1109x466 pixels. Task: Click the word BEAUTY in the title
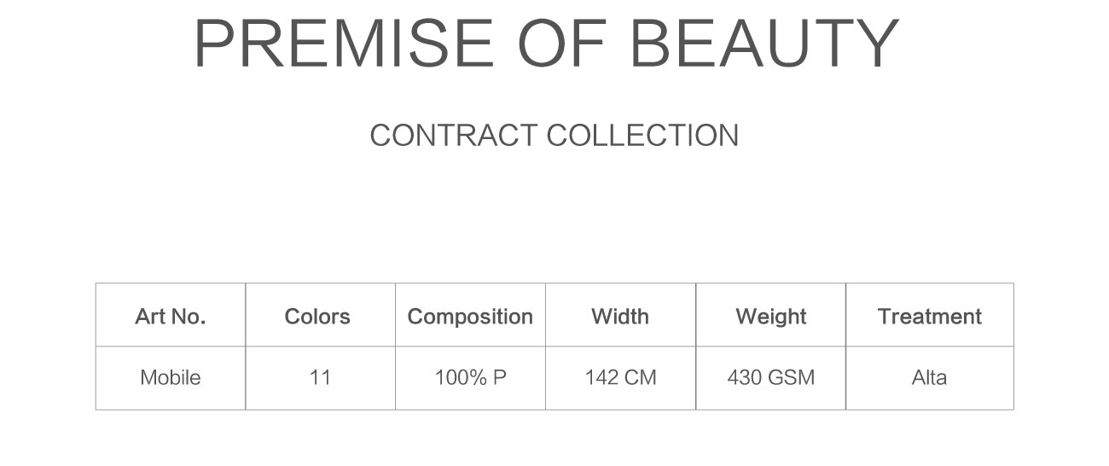click(x=765, y=44)
